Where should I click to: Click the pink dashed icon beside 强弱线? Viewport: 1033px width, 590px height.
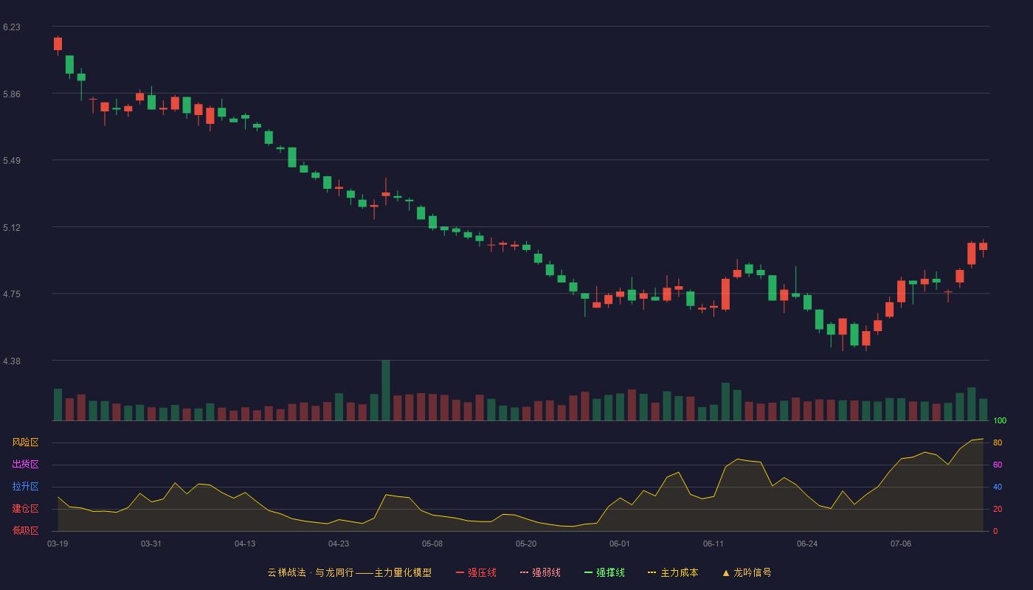point(525,572)
